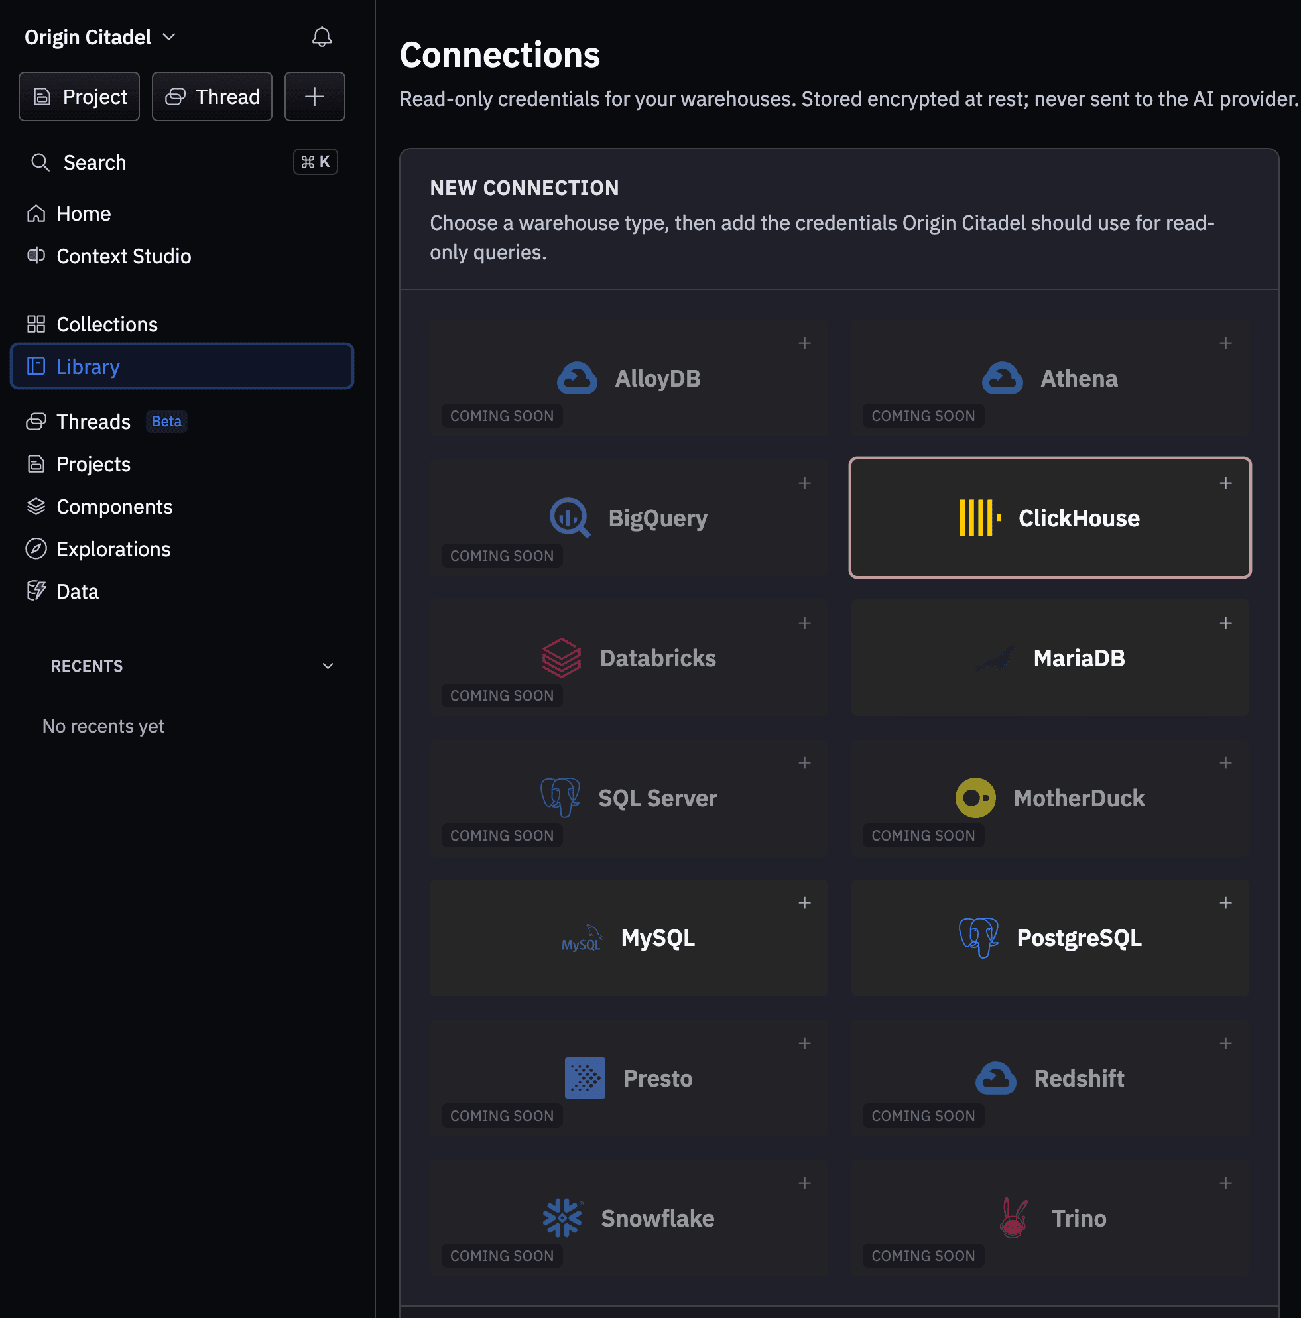This screenshot has height=1318, width=1301.
Task: Click the search magnifier icon
Action: click(40, 162)
